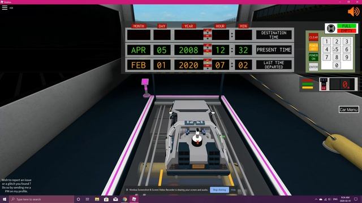This screenshot has width=362, height=203.
Task: Click the FULL fuel indicator
Action: [346, 26]
